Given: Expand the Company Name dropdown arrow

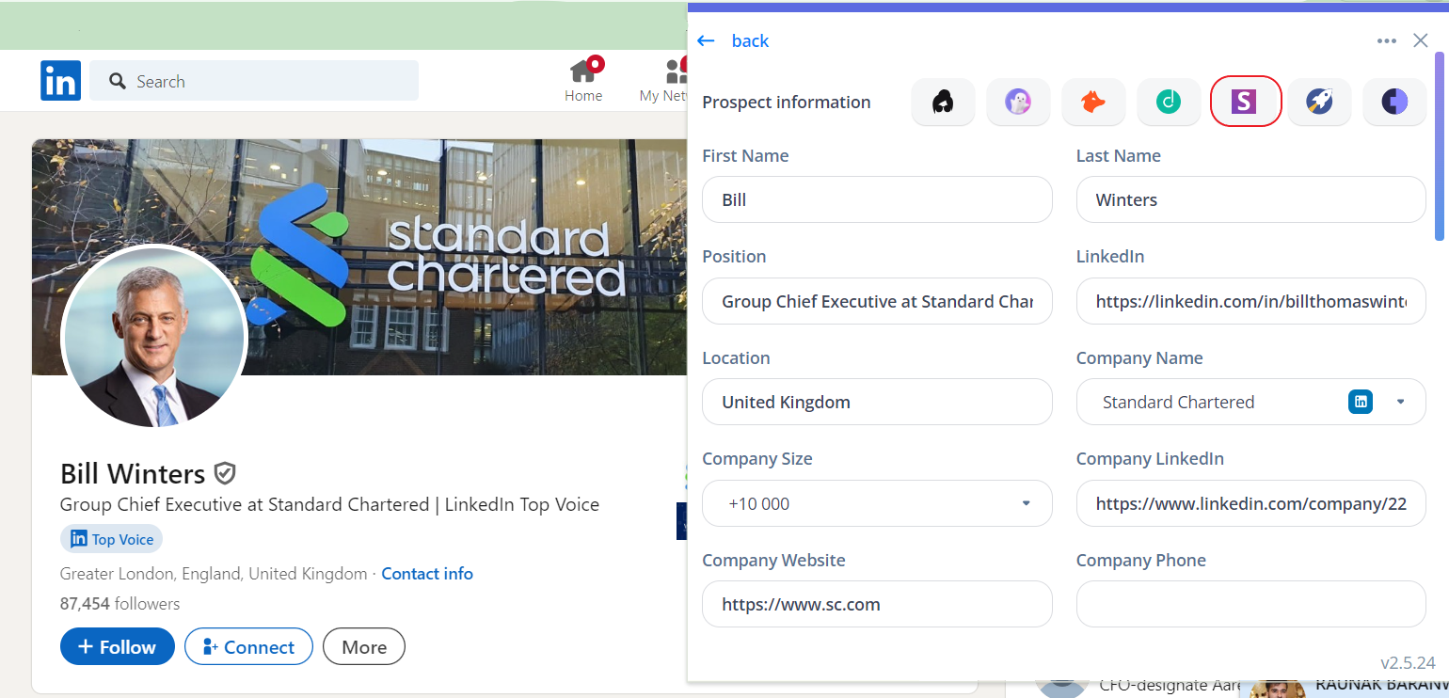Looking at the screenshot, I should click(x=1400, y=402).
